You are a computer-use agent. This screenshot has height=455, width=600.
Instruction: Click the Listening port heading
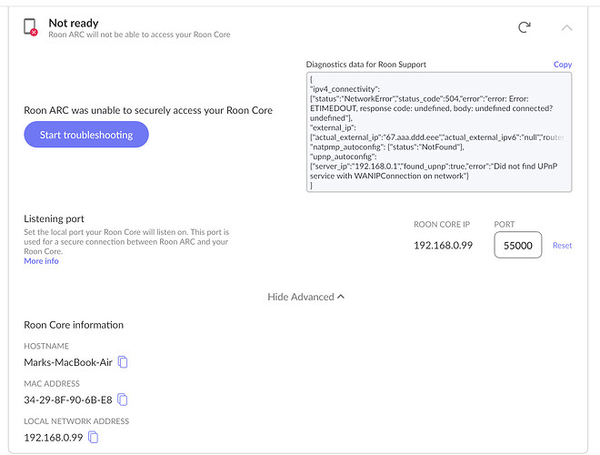click(x=56, y=219)
